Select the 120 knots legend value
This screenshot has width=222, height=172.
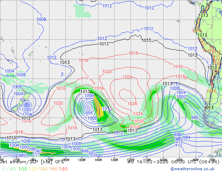33,169
